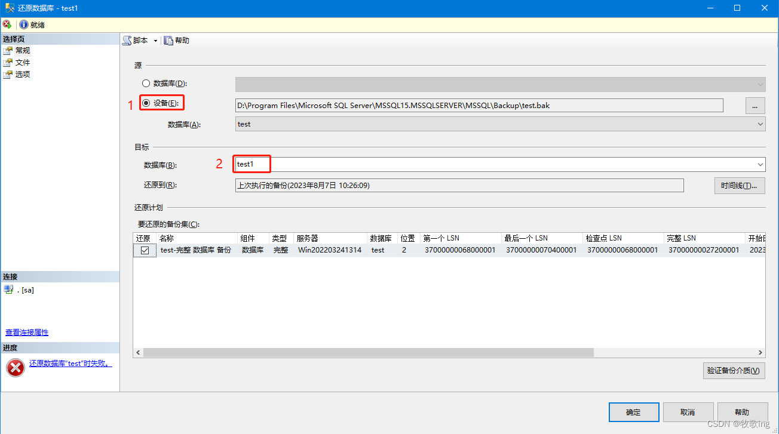Click the 文件 page icon
Viewport: 779px width, 434px height.
[8, 63]
